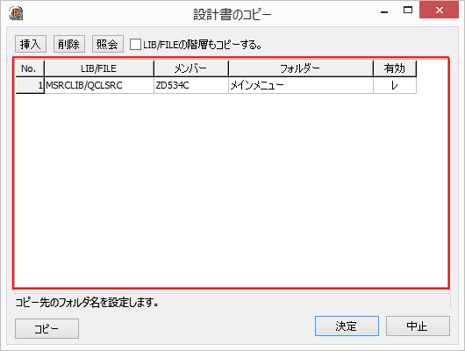Click the フォルダー column header
The height and width of the screenshot is (351, 465).
pos(301,68)
